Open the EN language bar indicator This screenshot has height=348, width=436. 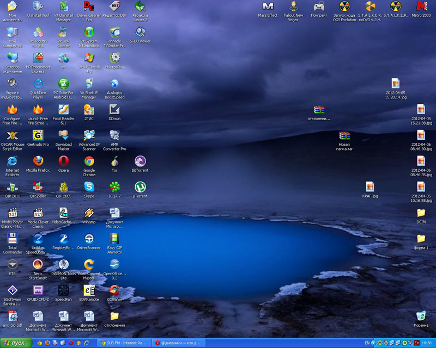[367, 343]
